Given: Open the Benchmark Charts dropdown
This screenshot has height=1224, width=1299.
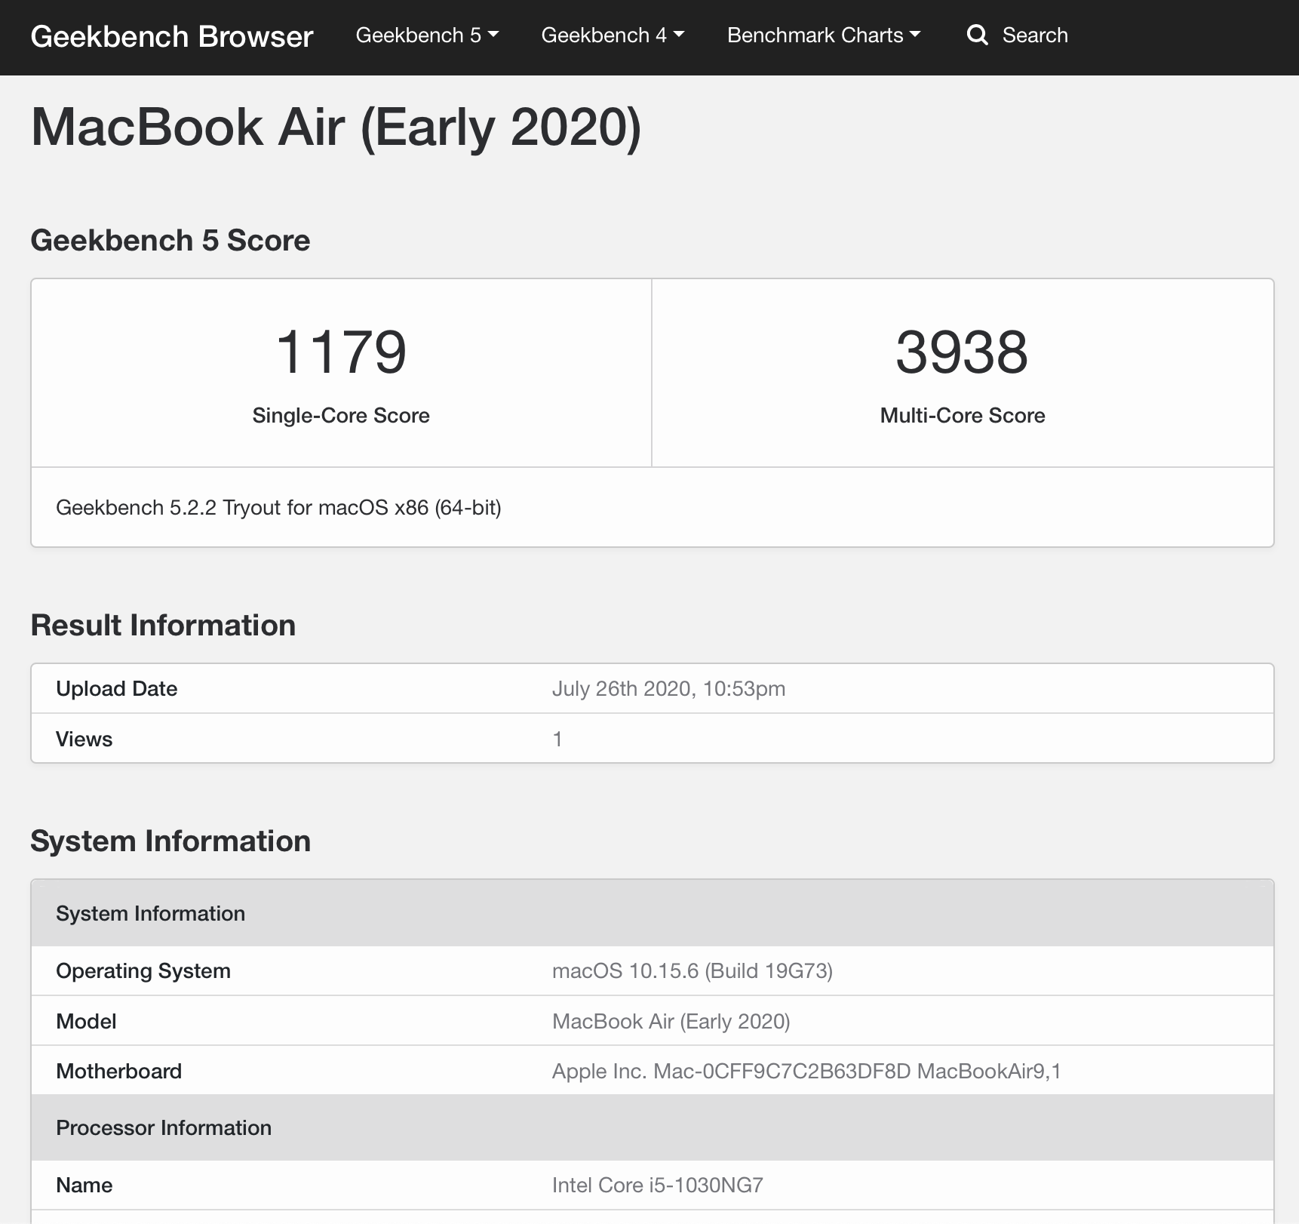Looking at the screenshot, I should [x=824, y=35].
